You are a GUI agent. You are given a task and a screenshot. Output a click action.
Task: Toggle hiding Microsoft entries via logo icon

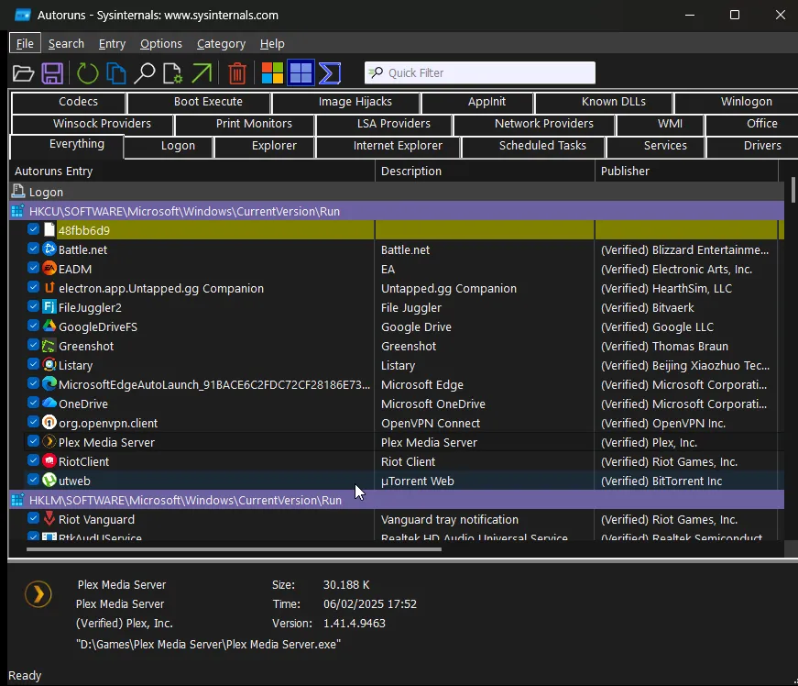coord(271,73)
